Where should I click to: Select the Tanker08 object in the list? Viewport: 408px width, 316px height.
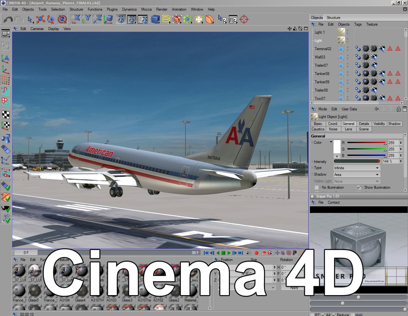tap(322, 74)
